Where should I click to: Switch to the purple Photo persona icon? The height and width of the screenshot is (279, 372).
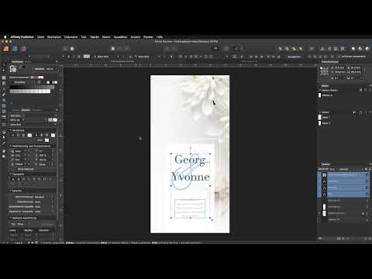[23, 49]
